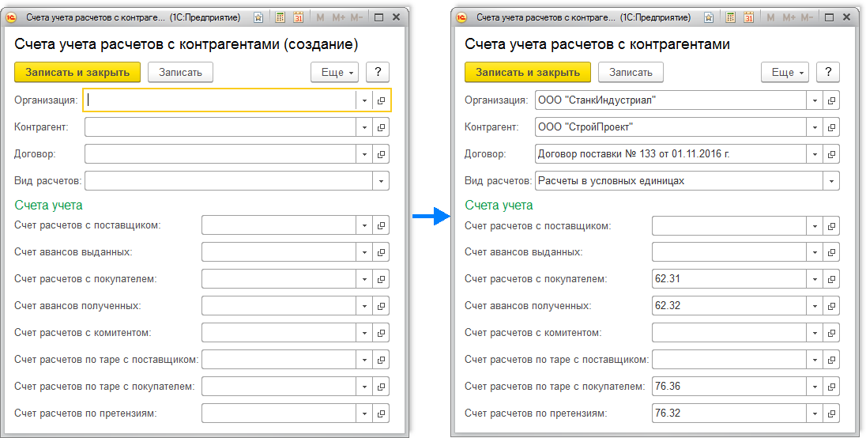The width and height of the screenshot is (866, 438).
Task: Open the Еще menu in the right window
Action: click(785, 72)
